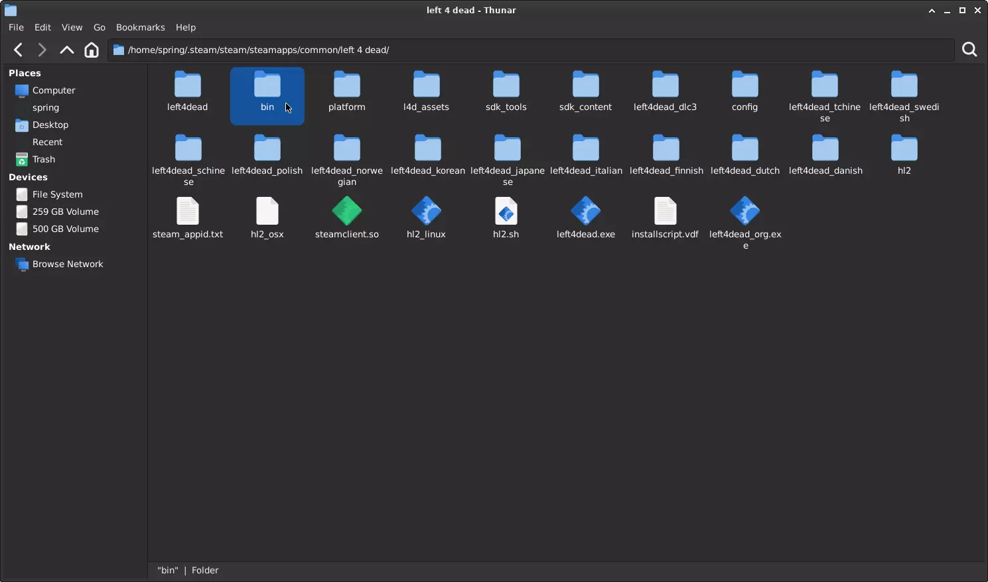Select the installscript.vdf file
988x582 pixels.
click(x=666, y=219)
